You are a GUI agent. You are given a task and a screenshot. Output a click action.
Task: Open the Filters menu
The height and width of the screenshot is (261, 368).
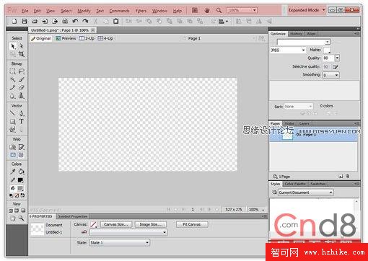click(x=141, y=11)
